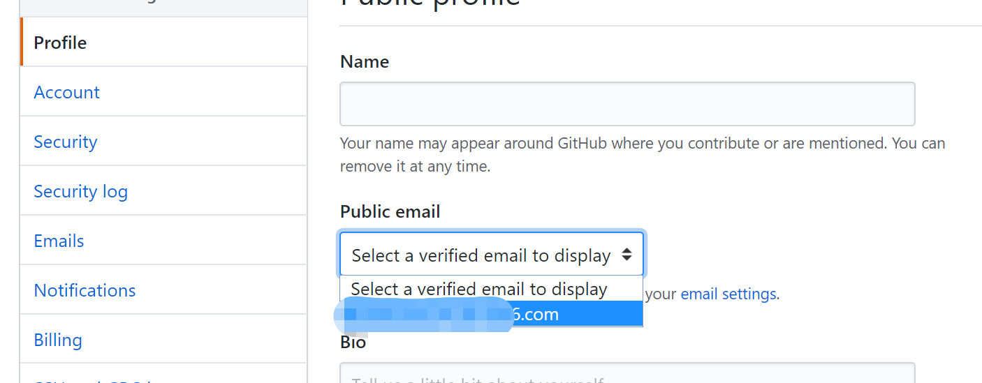Click the Bio label
Viewport: 982px width, 383px height.
tap(353, 343)
